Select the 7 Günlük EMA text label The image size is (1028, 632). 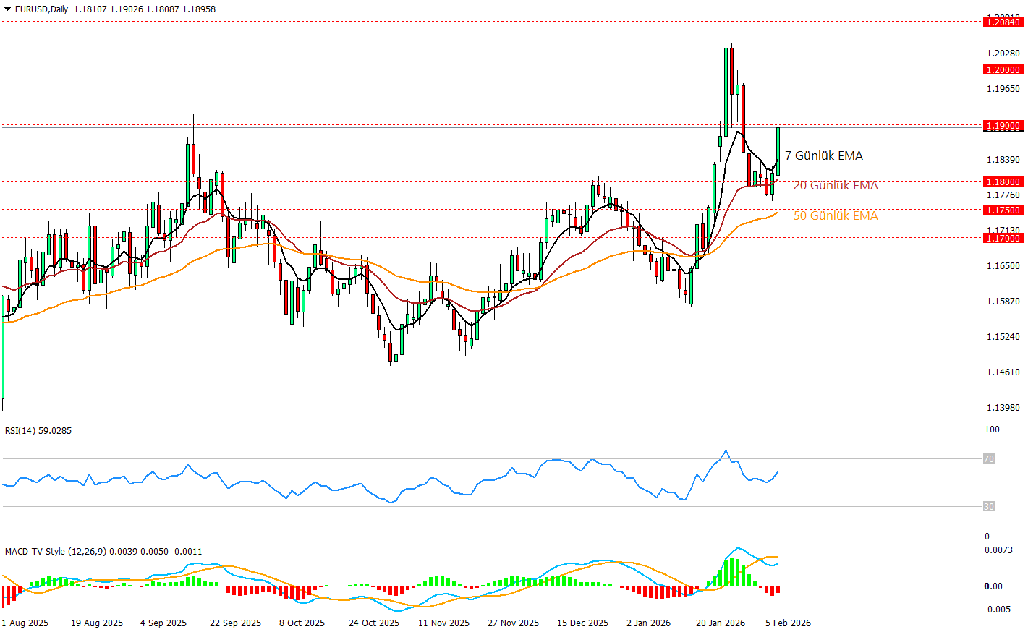tap(824, 156)
